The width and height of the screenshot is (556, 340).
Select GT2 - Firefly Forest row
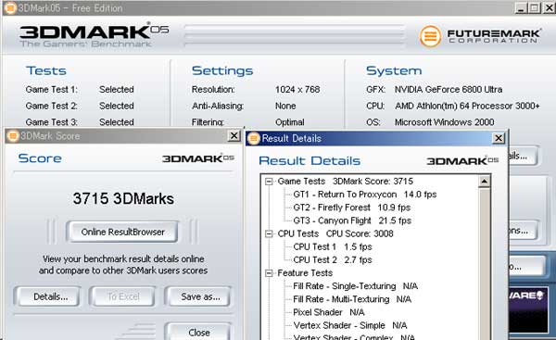point(352,208)
